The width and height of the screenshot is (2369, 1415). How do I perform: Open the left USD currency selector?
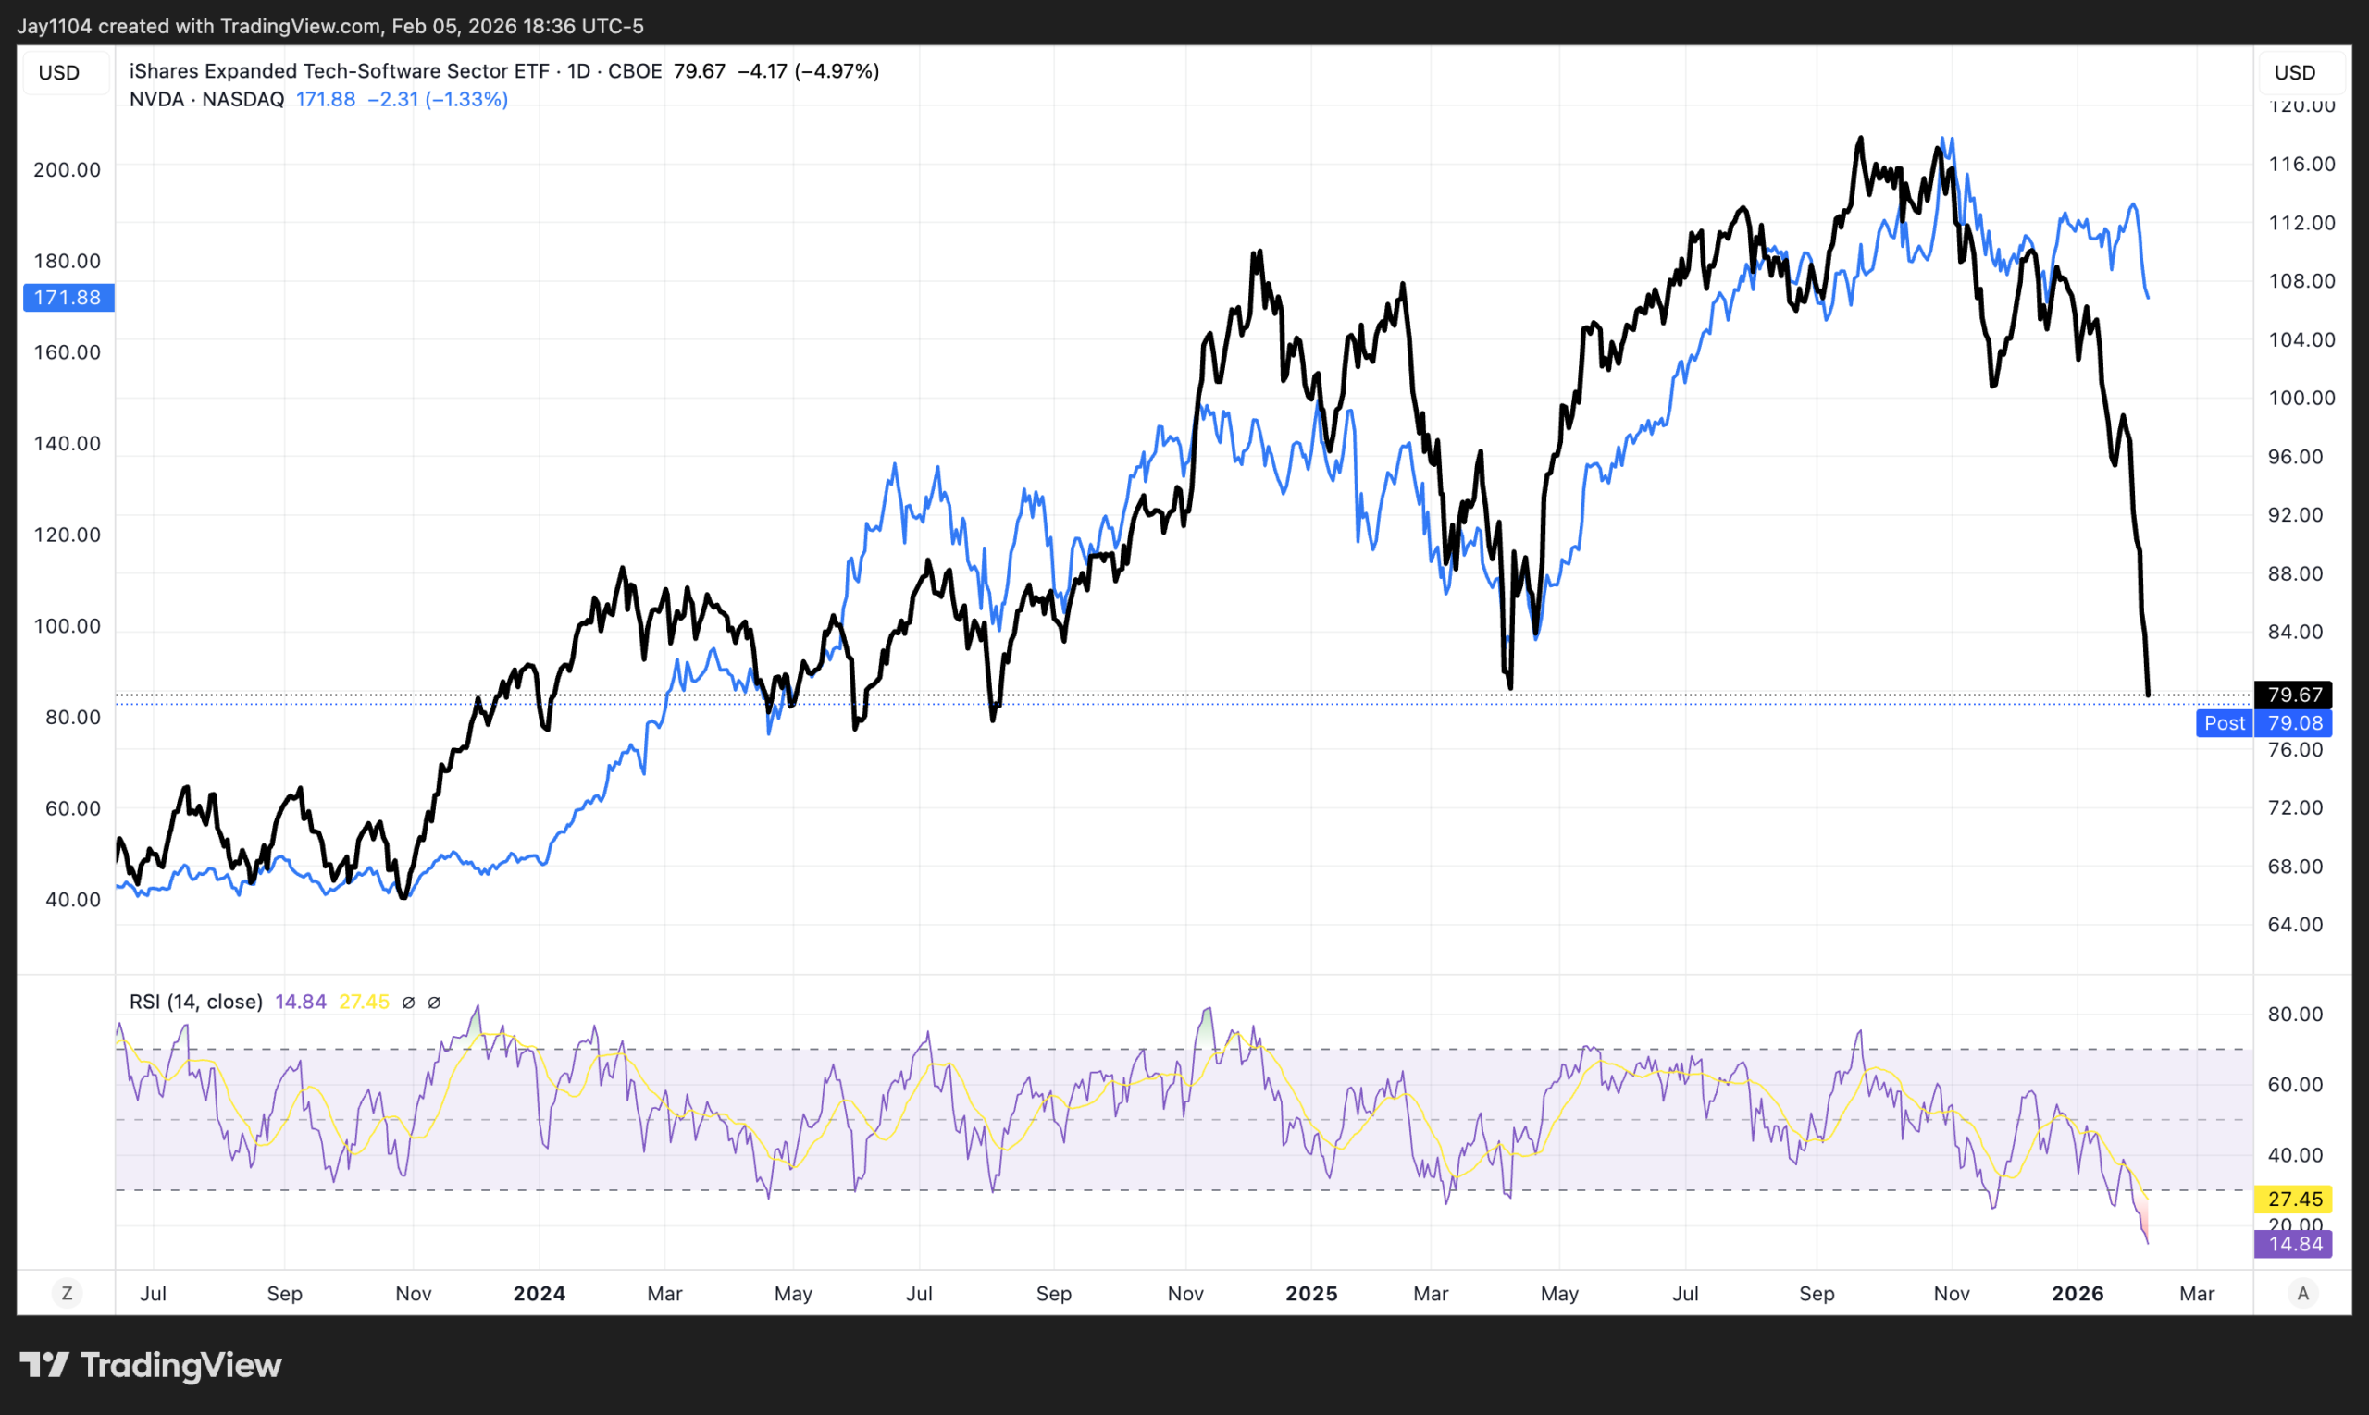tap(59, 72)
